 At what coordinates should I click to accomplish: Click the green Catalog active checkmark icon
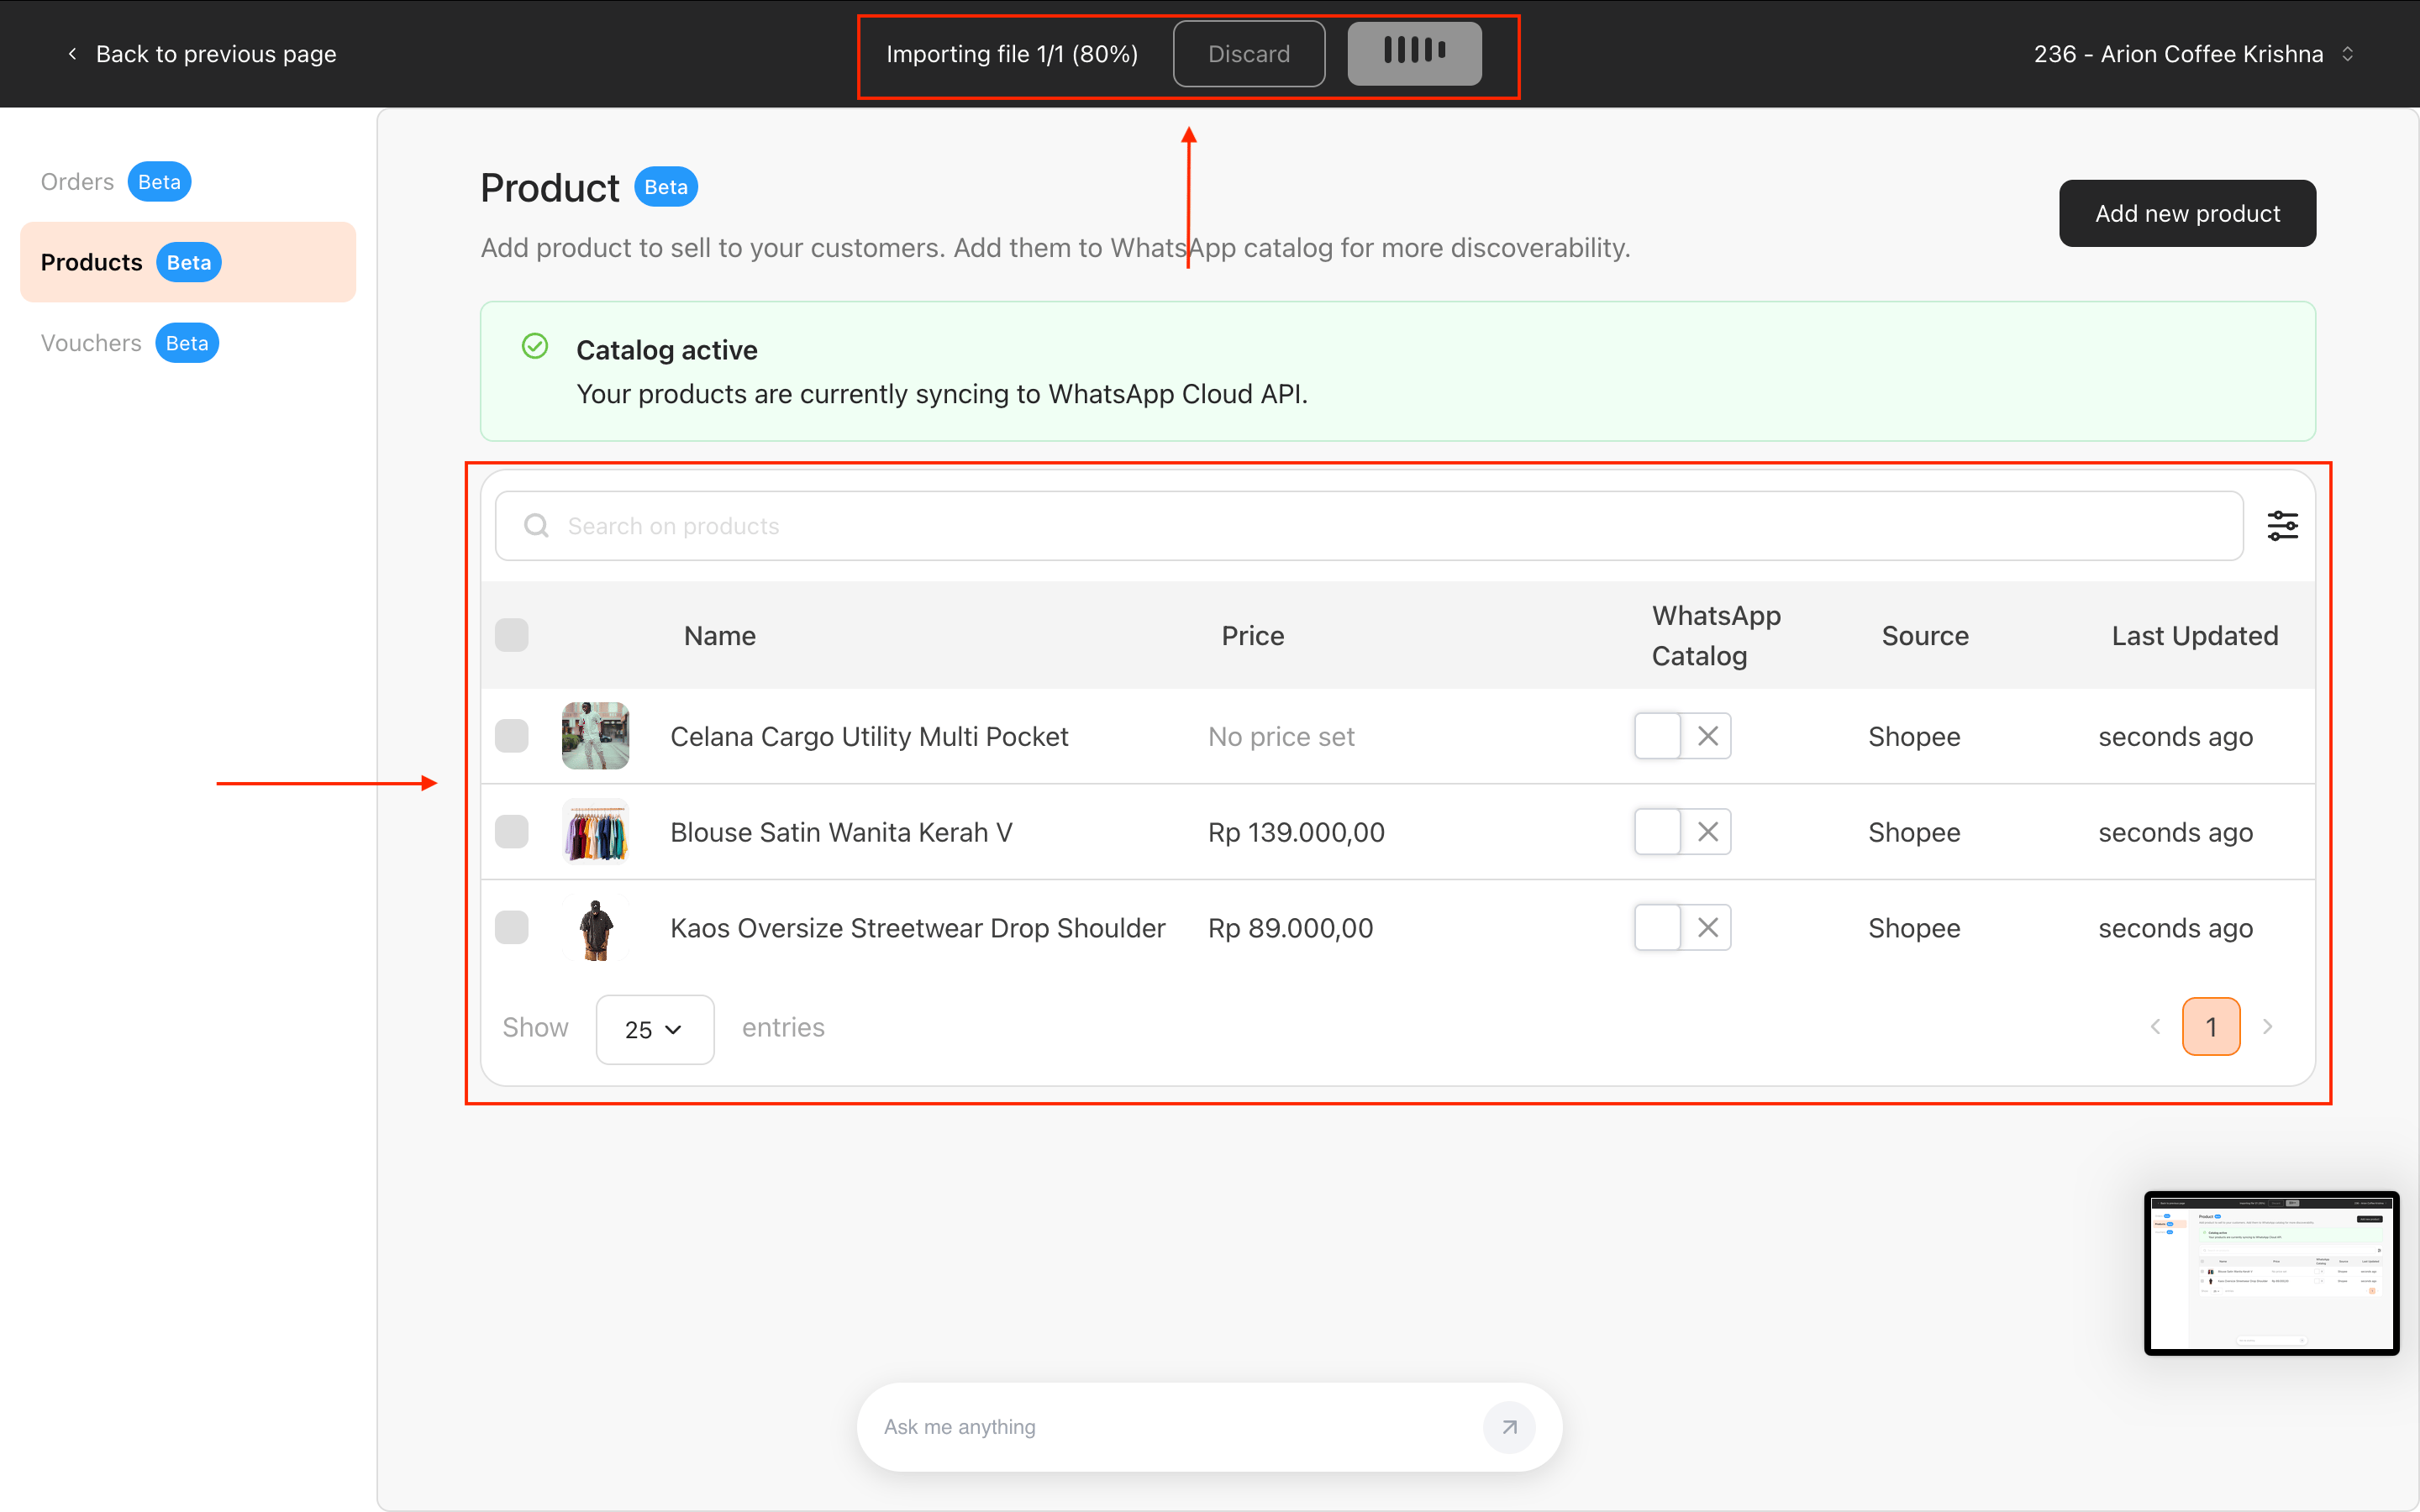coord(535,347)
